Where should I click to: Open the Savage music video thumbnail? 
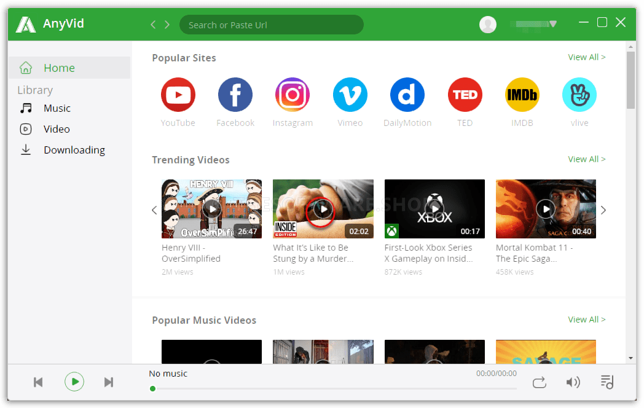click(546, 351)
